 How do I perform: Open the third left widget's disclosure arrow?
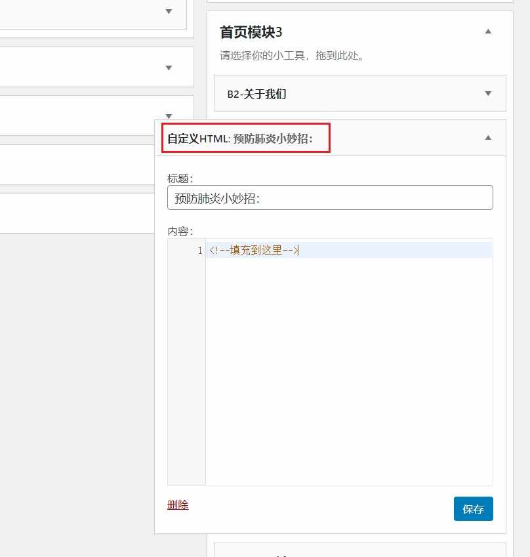169,115
